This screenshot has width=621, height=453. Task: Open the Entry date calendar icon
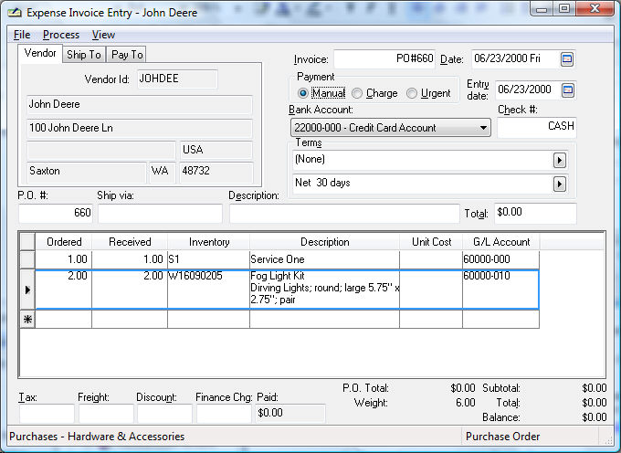pos(567,90)
